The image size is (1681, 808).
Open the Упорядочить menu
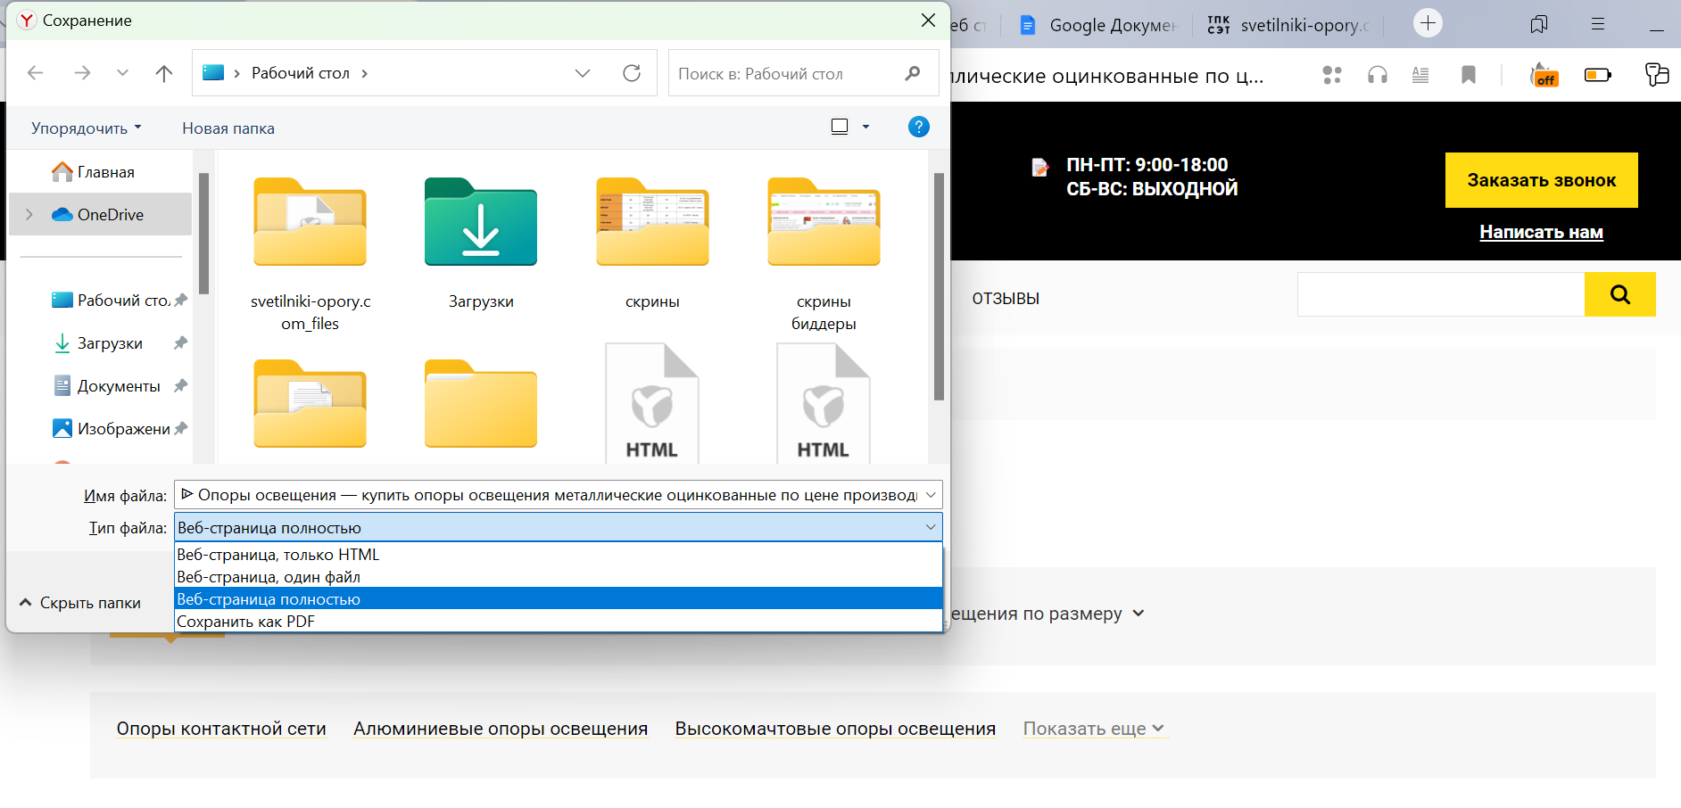click(87, 128)
